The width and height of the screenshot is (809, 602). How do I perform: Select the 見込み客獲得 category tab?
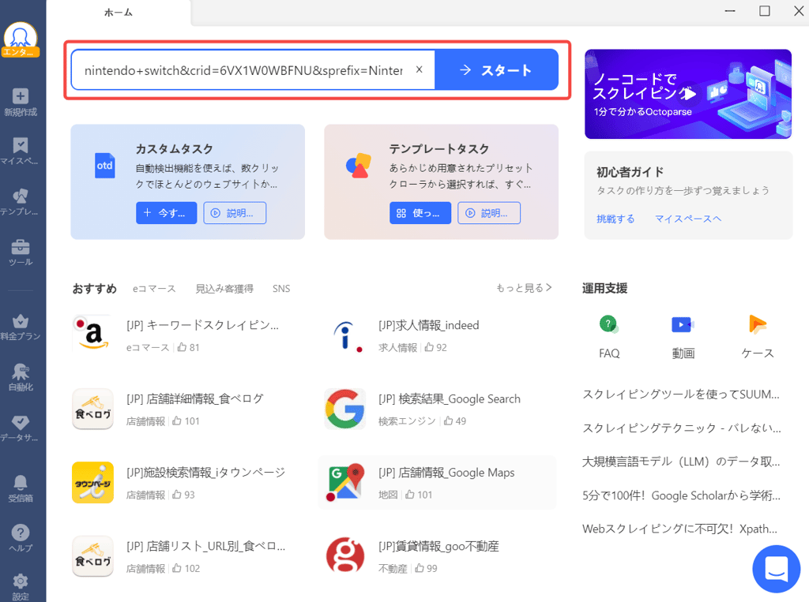pos(224,289)
